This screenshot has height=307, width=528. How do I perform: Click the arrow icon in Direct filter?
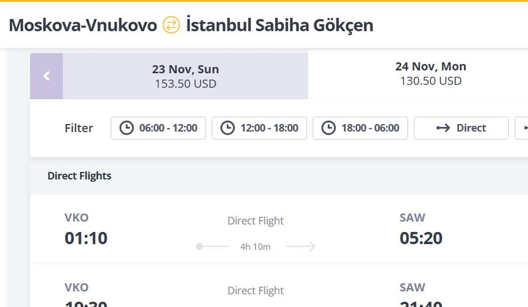coord(443,128)
